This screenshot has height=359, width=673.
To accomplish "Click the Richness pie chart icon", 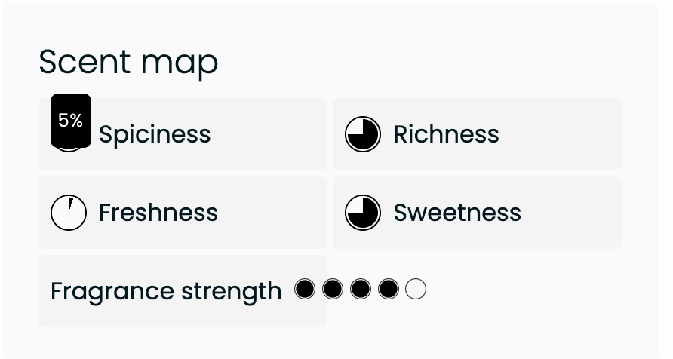I will click(363, 134).
